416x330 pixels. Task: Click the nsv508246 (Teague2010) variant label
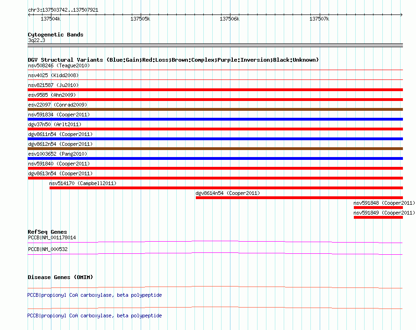[59, 65]
